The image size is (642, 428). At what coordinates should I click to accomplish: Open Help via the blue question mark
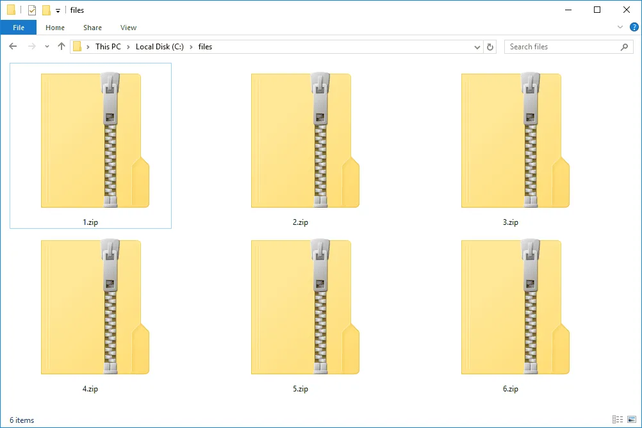pyautogui.click(x=634, y=27)
